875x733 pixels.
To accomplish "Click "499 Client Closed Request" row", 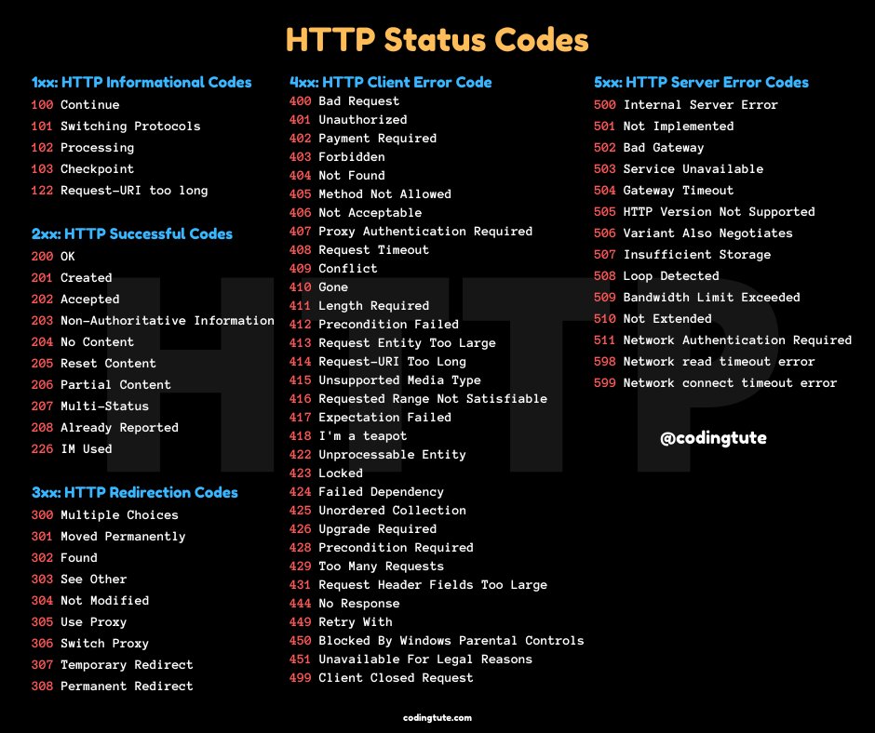I will click(381, 678).
